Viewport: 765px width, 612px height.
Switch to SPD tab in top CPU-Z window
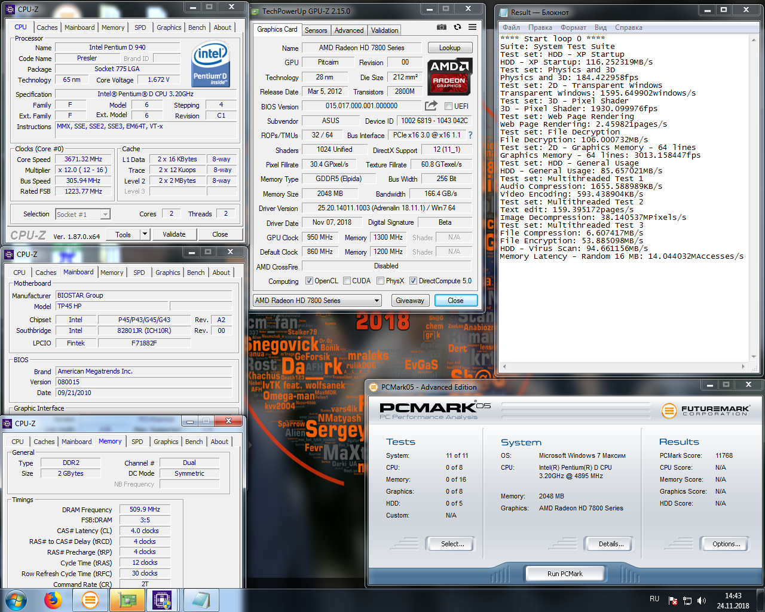tap(140, 27)
